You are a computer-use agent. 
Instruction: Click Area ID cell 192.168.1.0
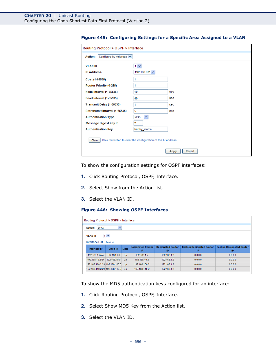[x=113, y=255]
